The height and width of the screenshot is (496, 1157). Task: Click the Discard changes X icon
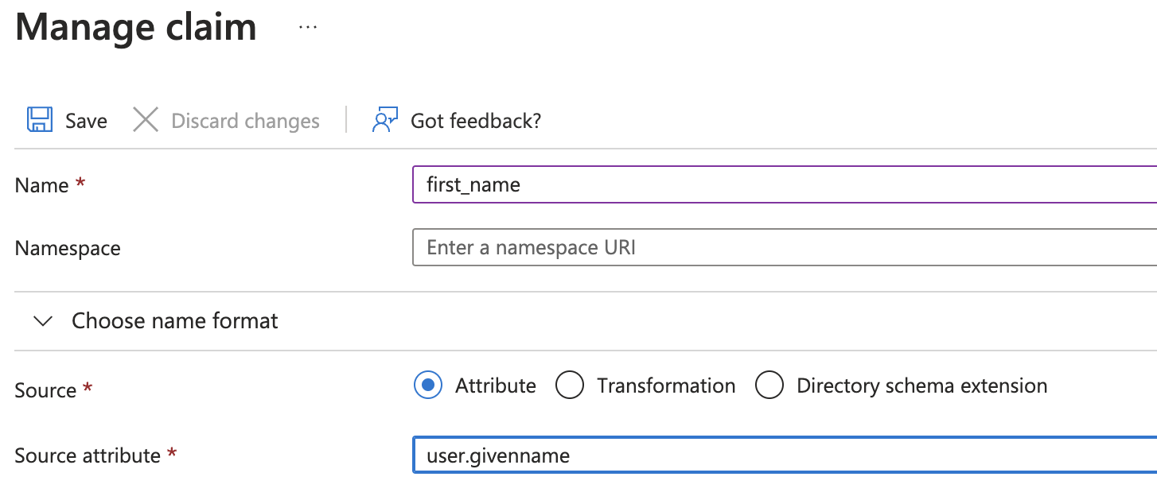tap(146, 120)
